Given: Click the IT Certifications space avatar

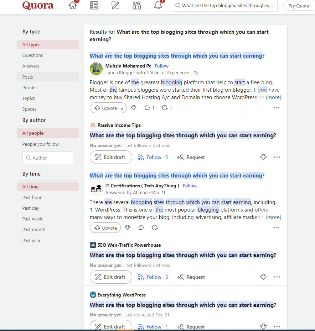Looking at the screenshot, I should click(x=96, y=188).
